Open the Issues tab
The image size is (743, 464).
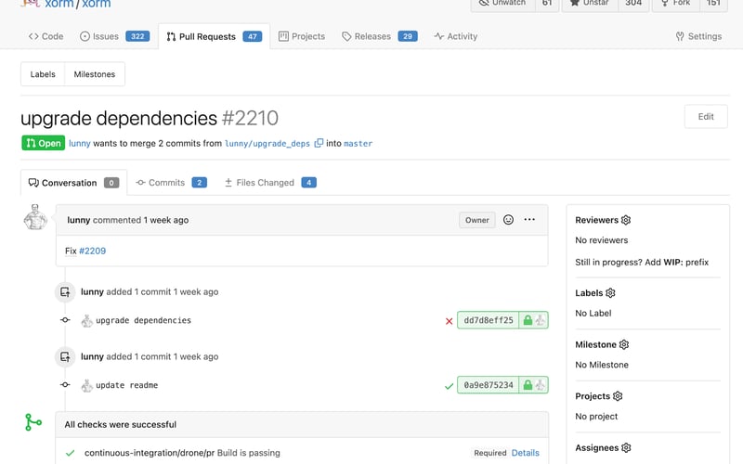click(x=114, y=36)
